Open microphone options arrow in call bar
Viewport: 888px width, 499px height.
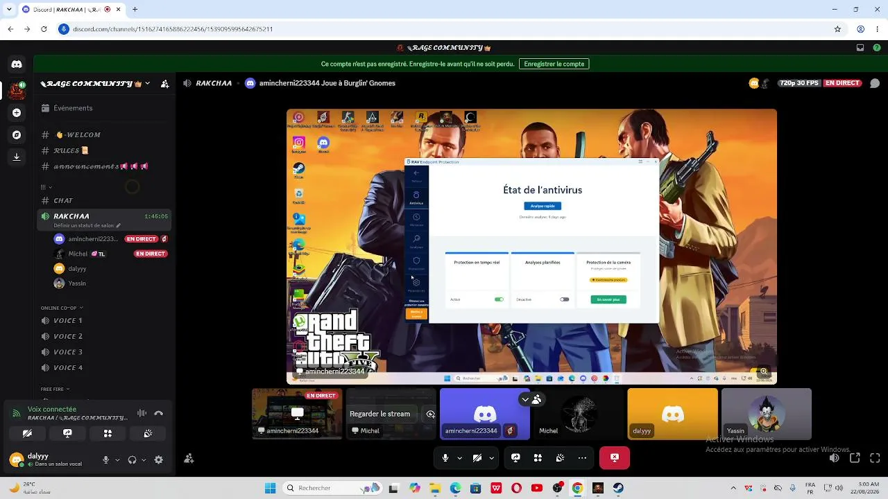click(x=460, y=458)
